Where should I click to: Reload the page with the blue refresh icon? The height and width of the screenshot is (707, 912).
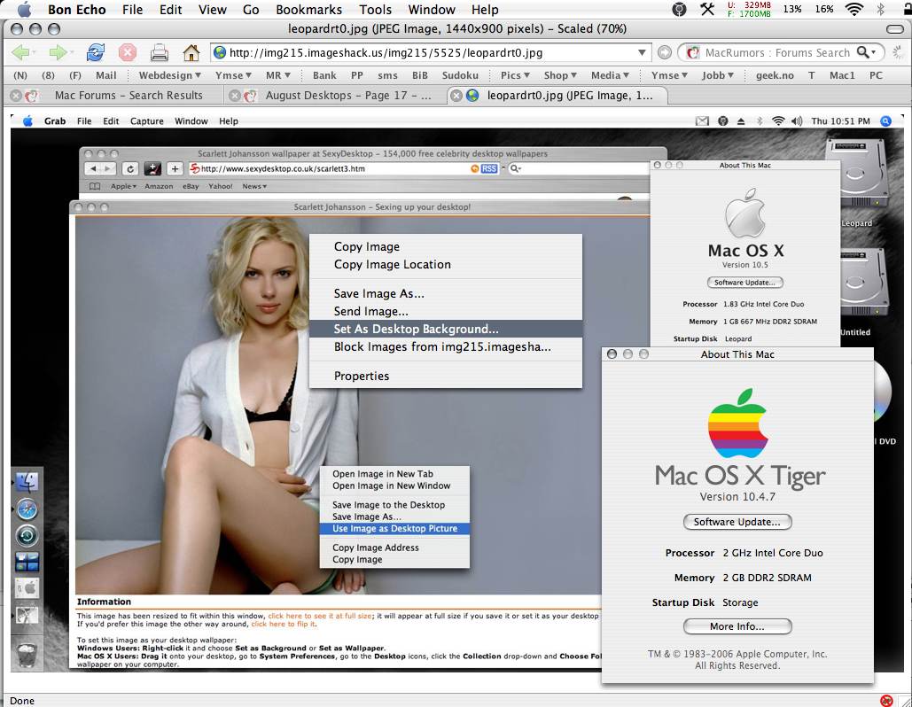[96, 53]
